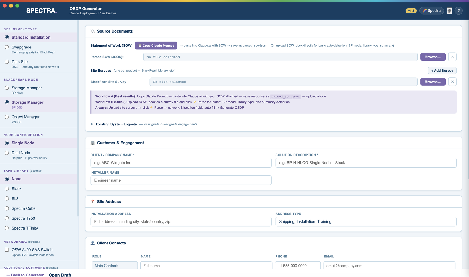Pick Spectra T950 tape library
This screenshot has height=277, width=469.
pos(7,218)
